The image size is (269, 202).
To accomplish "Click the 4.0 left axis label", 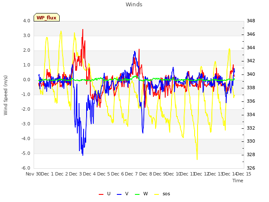I will coord(26,21).
